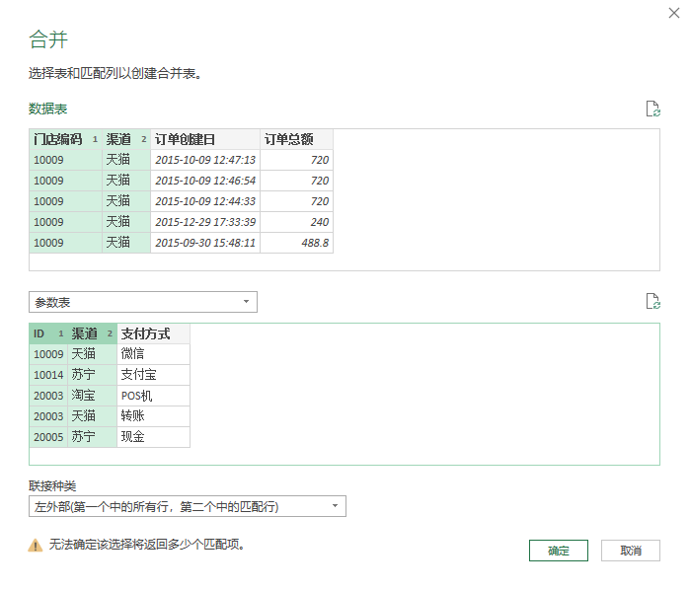Click the 2015-12-29 17:33:39 date cell
Image resolution: width=690 pixels, height=590 pixels.
click(205, 222)
